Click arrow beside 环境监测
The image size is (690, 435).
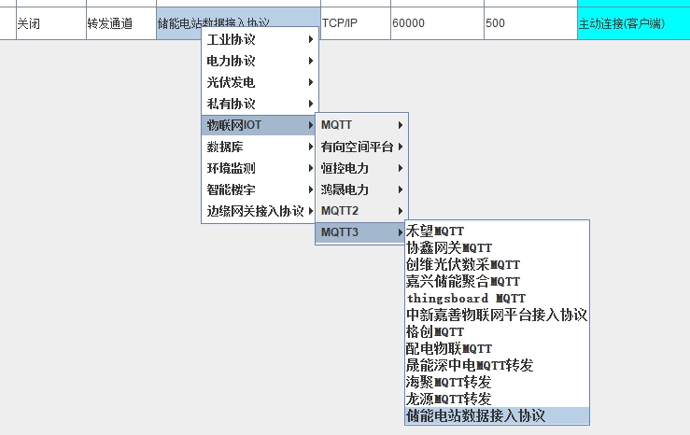pos(311,168)
